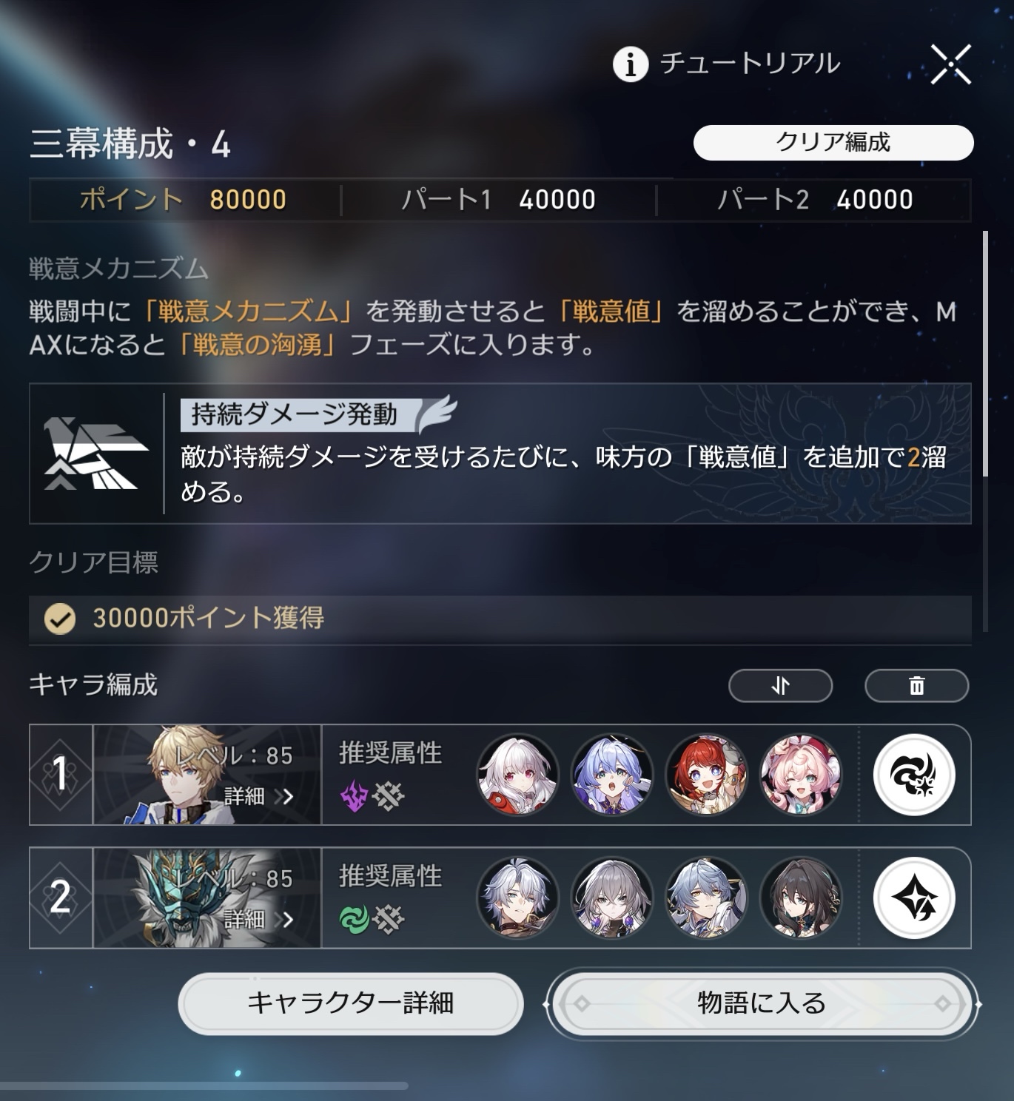Image resolution: width=1014 pixels, height=1101 pixels.
Task: Click the クリア編成 button
Action: pos(833,142)
